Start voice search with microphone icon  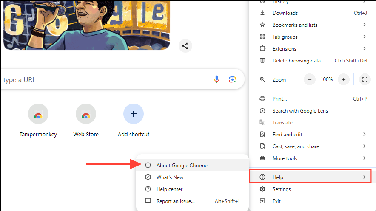coord(216,79)
